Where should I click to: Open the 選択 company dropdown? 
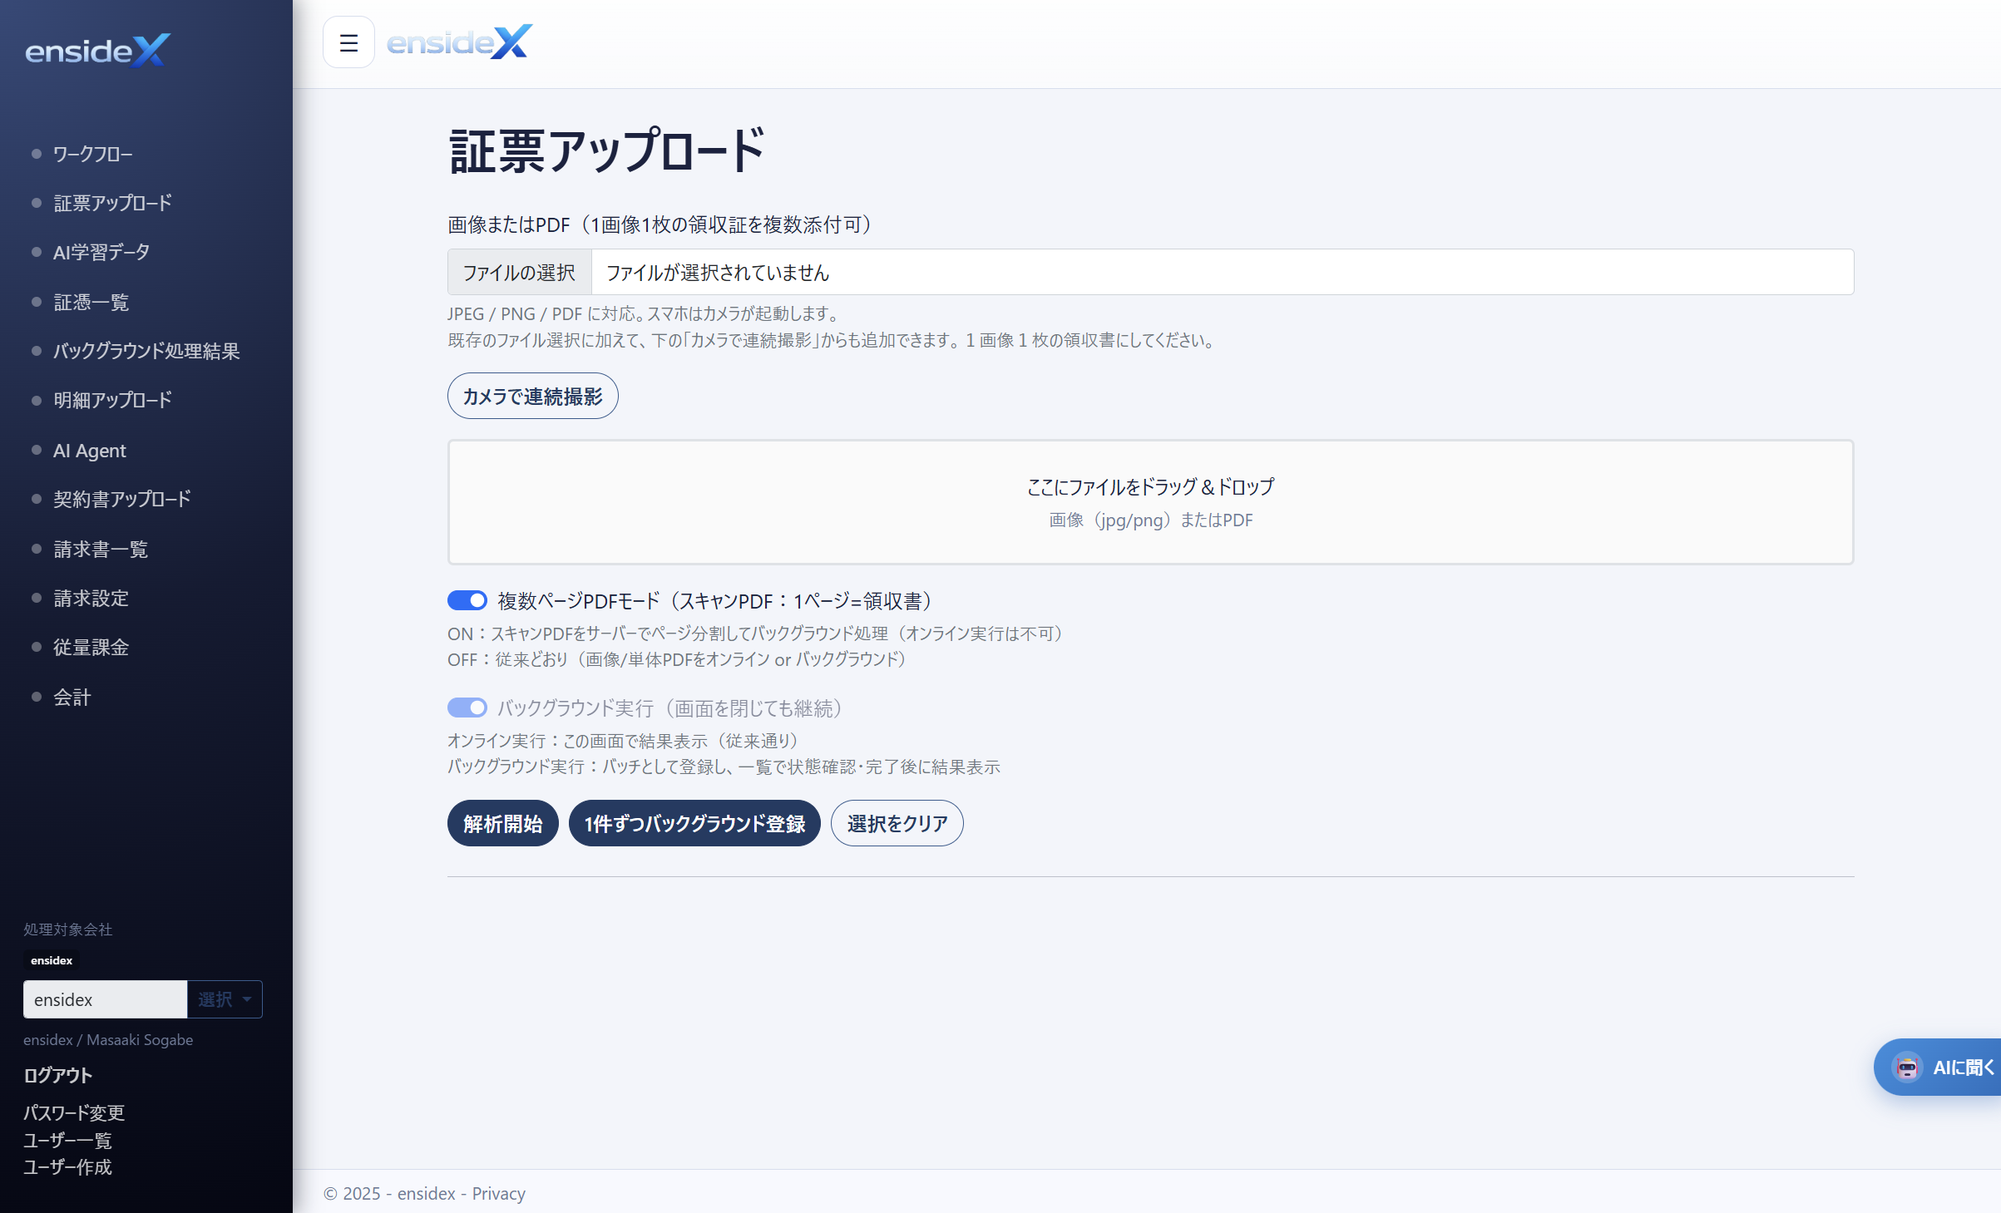click(225, 999)
